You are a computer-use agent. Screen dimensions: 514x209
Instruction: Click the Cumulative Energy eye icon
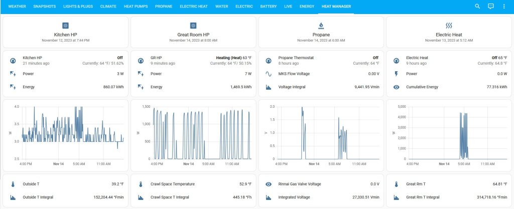(396, 87)
